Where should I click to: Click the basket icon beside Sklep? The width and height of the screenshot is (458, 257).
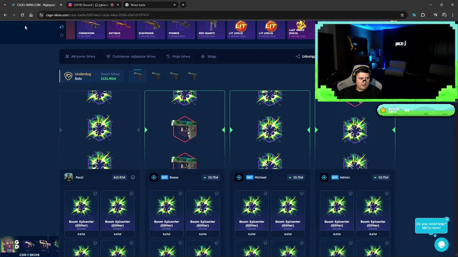tap(203, 56)
